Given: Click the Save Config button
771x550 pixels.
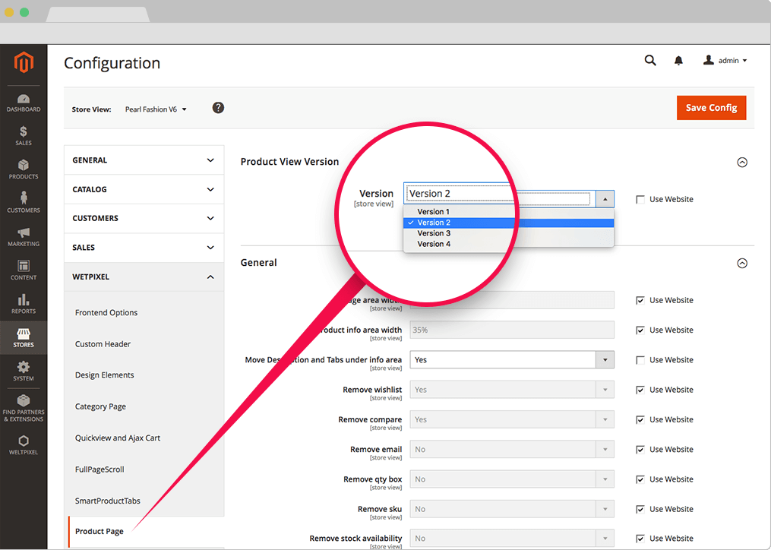Looking at the screenshot, I should tap(711, 108).
